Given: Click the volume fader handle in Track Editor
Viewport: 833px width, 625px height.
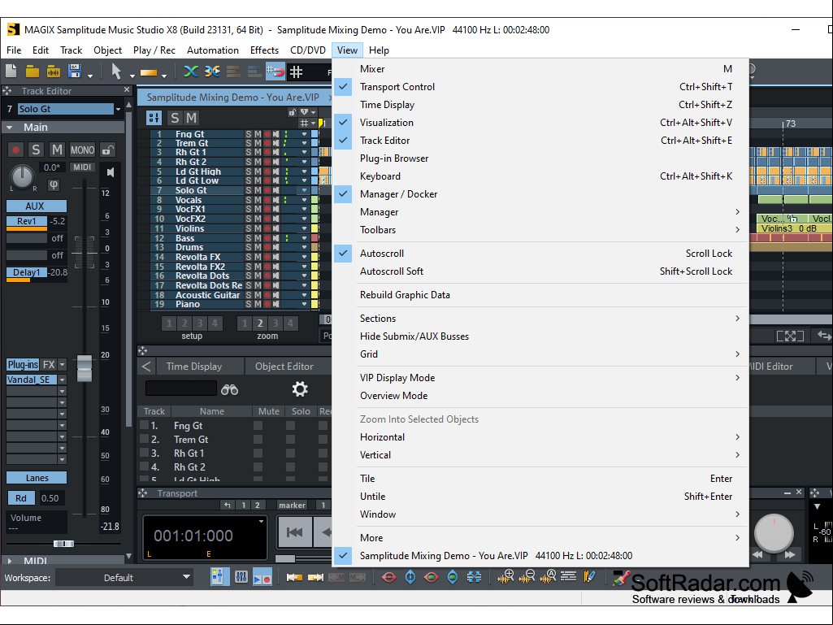Looking at the screenshot, I should click(85, 368).
